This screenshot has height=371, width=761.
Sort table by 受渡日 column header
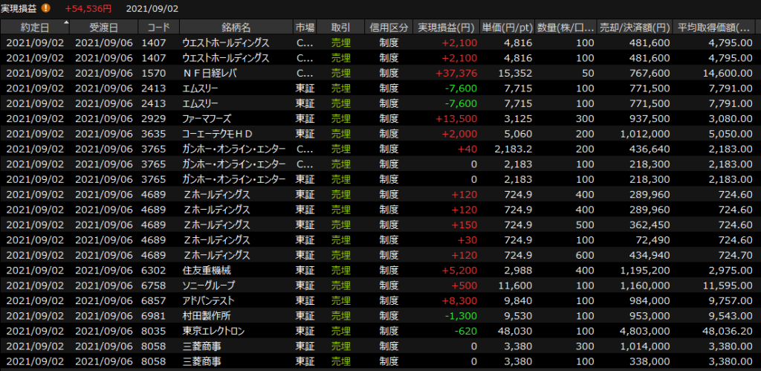(x=103, y=27)
